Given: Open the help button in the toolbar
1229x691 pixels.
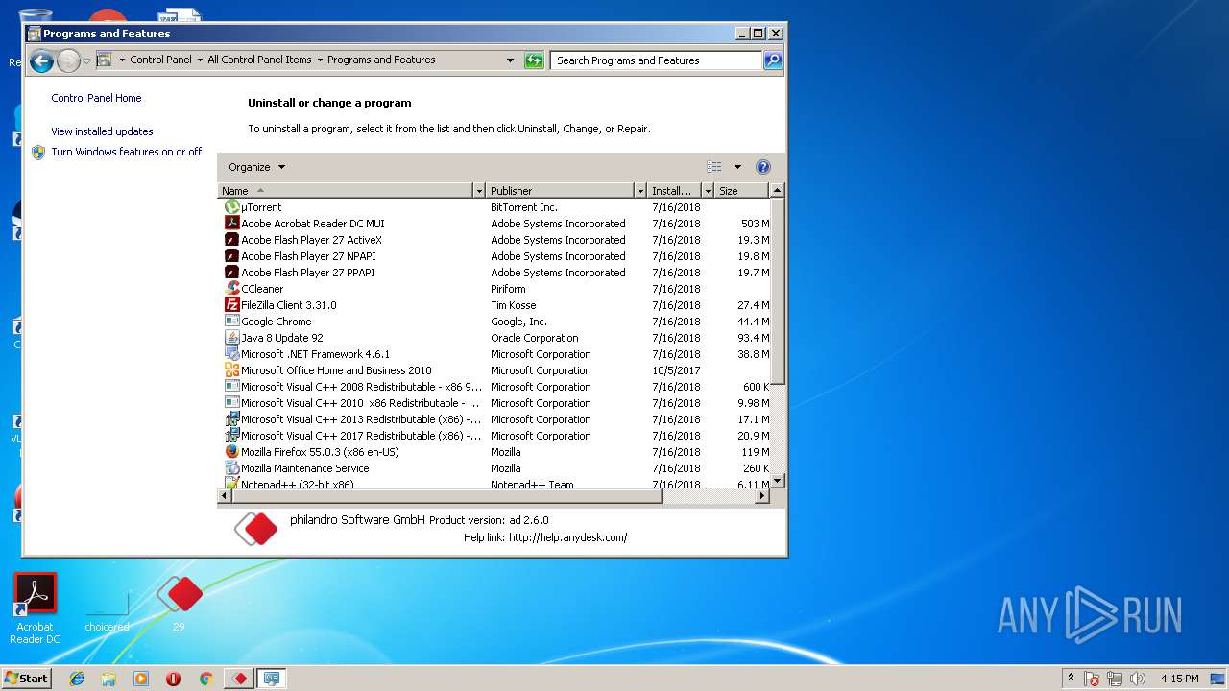Looking at the screenshot, I should pyautogui.click(x=763, y=167).
